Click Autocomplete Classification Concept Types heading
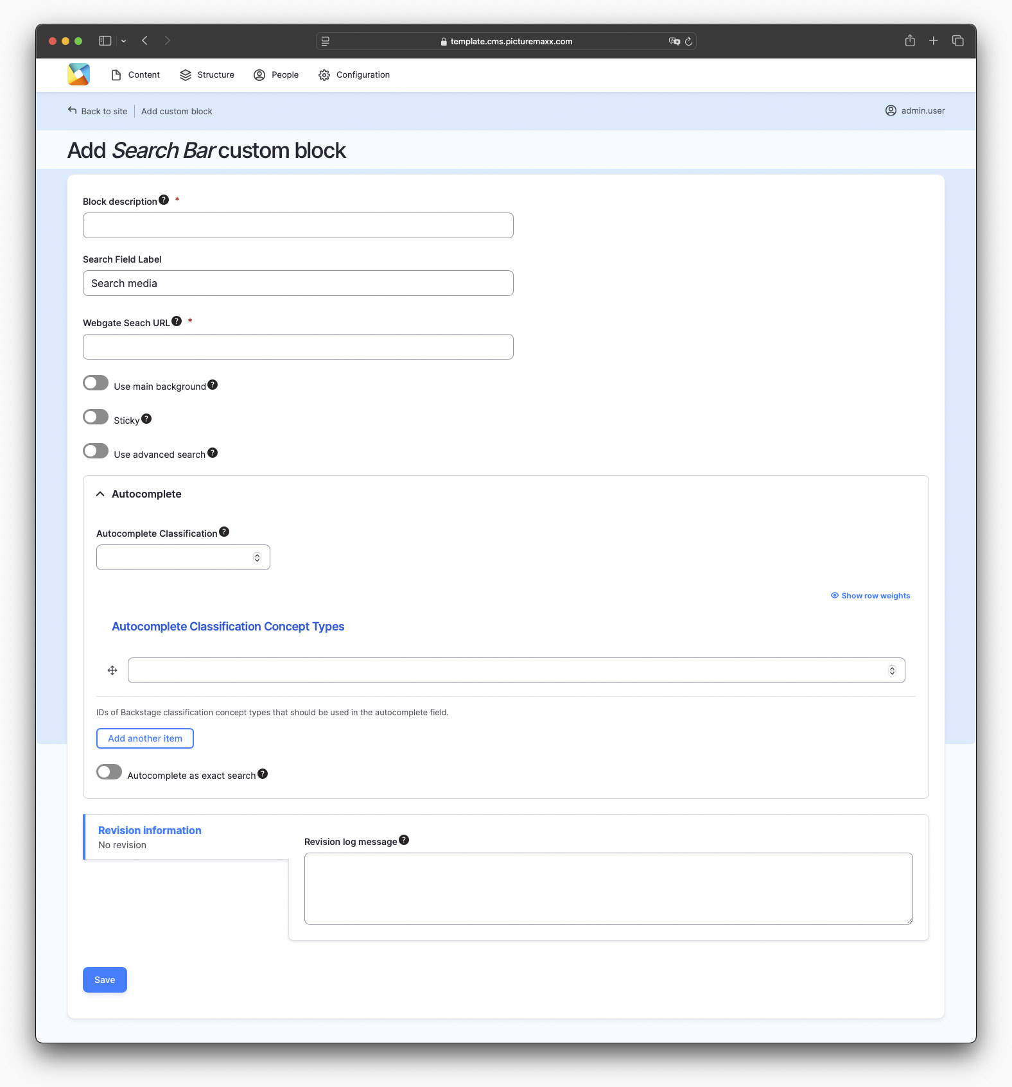 point(228,627)
